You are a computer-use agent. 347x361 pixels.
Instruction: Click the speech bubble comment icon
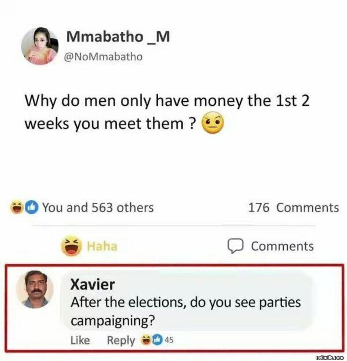click(x=235, y=246)
